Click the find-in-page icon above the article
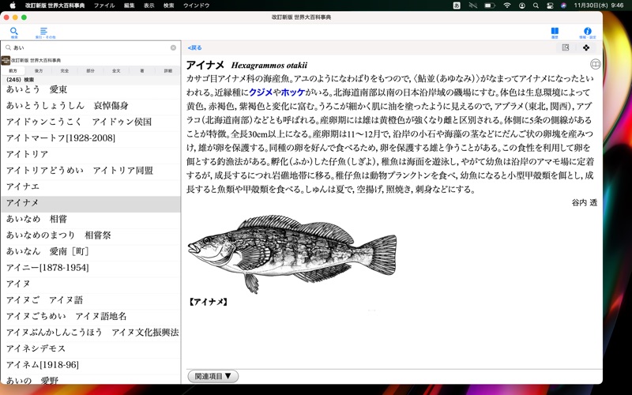Image resolution: width=632 pixels, height=395 pixels. [566, 48]
